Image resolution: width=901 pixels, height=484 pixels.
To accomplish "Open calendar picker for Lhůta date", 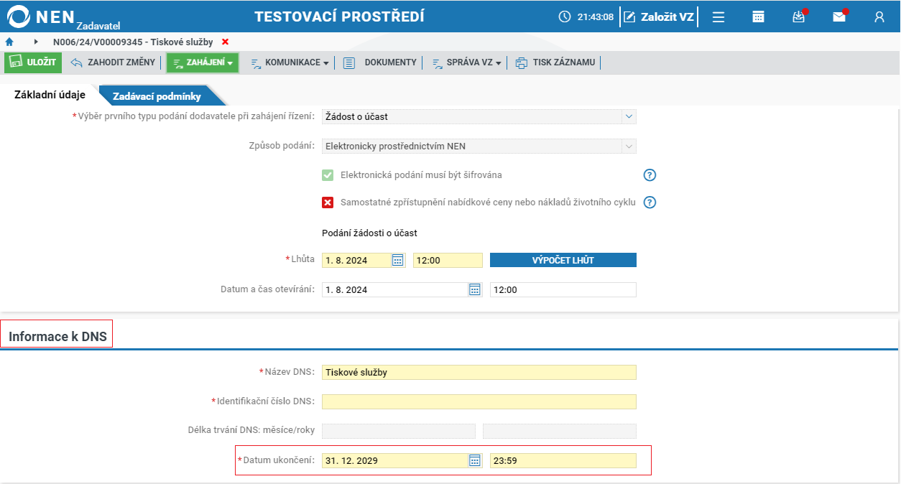I will [398, 260].
